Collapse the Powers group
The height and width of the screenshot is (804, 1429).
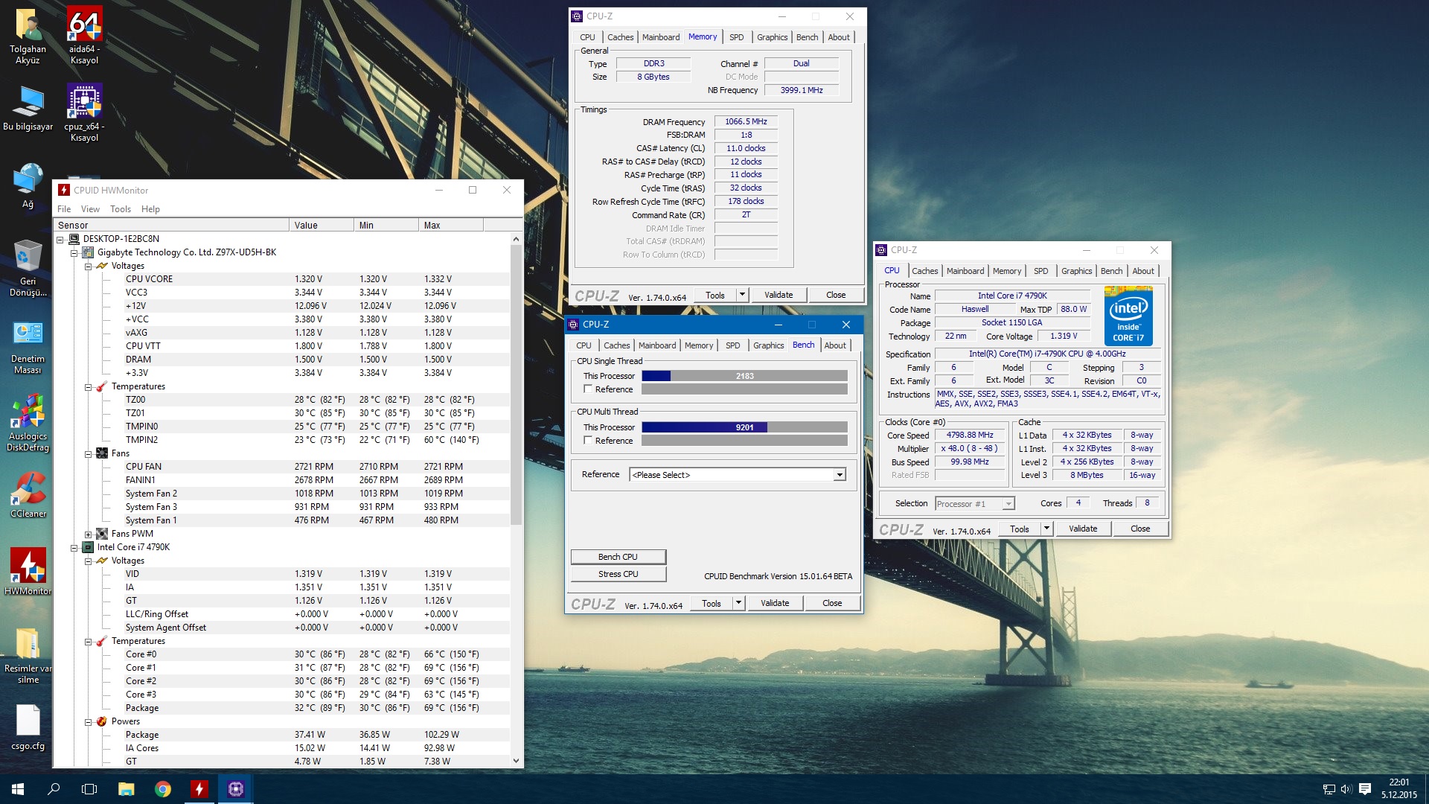pyautogui.click(x=88, y=721)
